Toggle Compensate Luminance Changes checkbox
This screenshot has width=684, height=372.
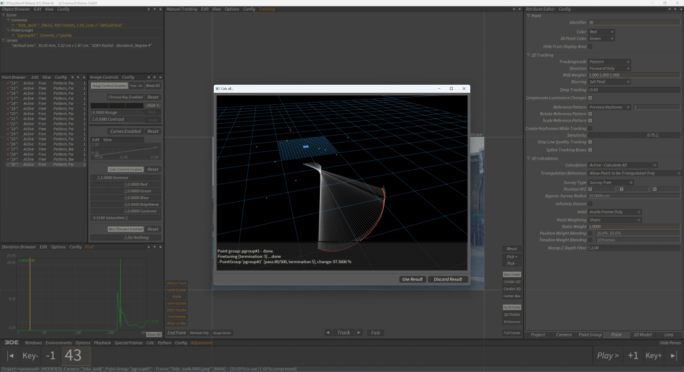click(590, 98)
